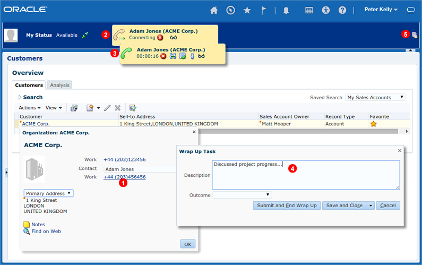Click the Description text area
Image resolution: width=422 pixels, height=265 pixels.
coord(306,175)
